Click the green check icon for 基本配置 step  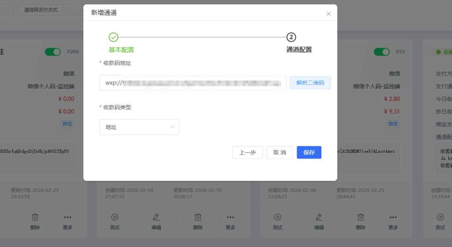113,37
